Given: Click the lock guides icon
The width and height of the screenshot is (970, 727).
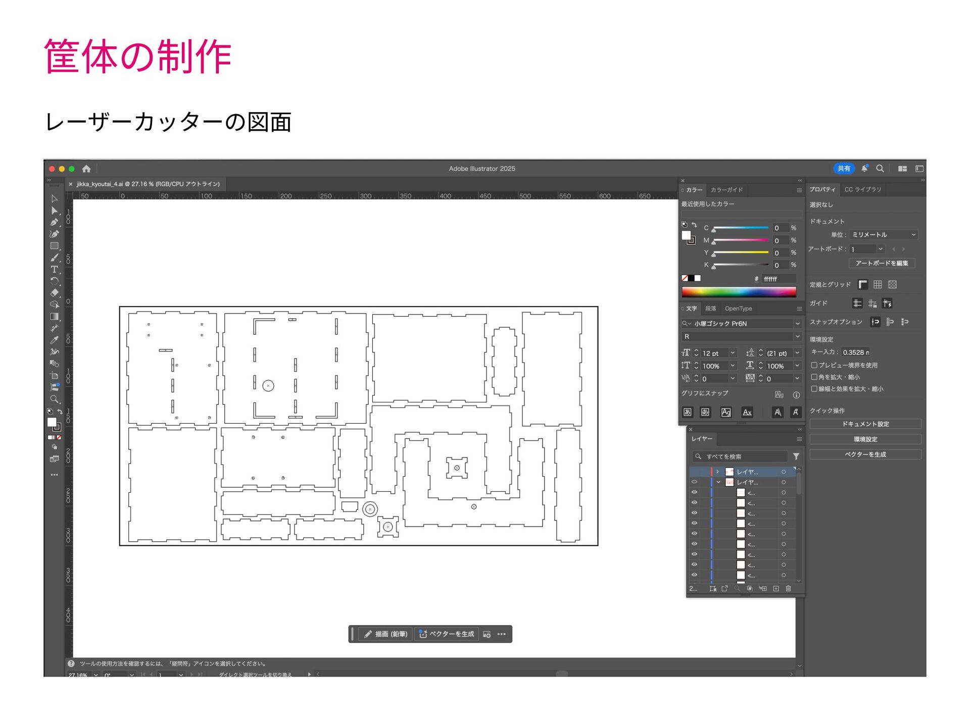Looking at the screenshot, I should click(872, 303).
